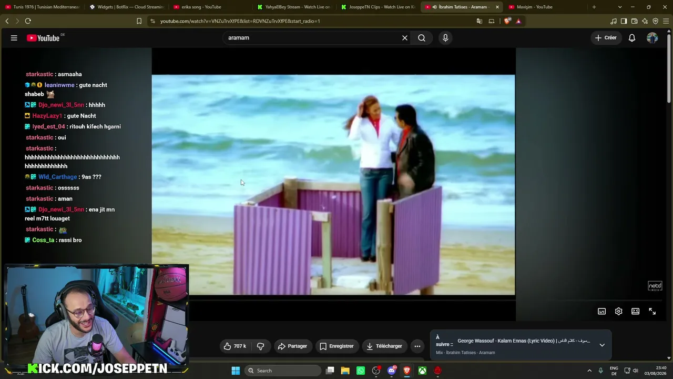
Task: Open Xbox app from the taskbar
Action: tap(422, 371)
